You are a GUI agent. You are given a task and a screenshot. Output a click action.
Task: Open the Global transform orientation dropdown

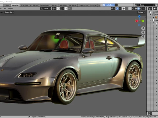46,9
